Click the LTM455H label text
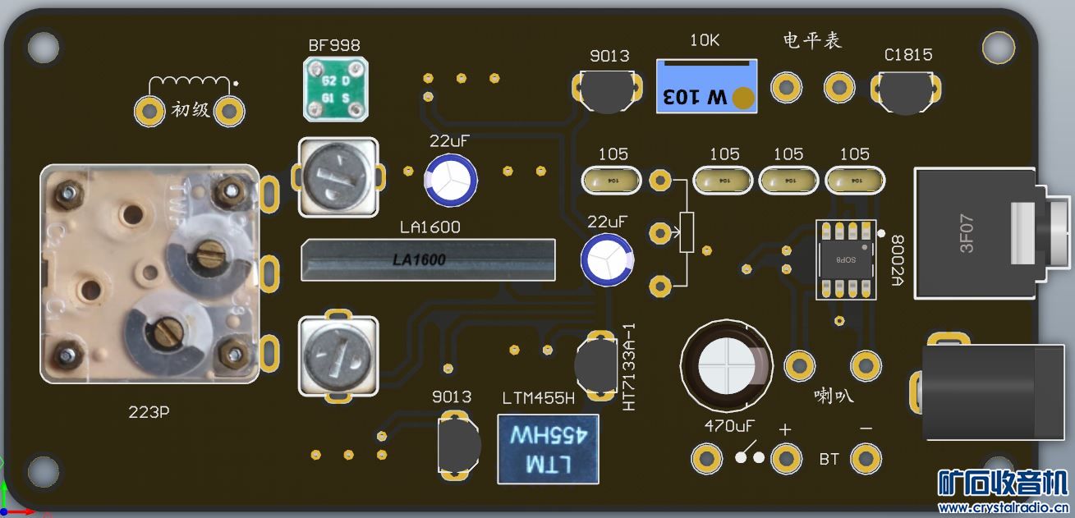The image size is (1075, 518). click(538, 399)
